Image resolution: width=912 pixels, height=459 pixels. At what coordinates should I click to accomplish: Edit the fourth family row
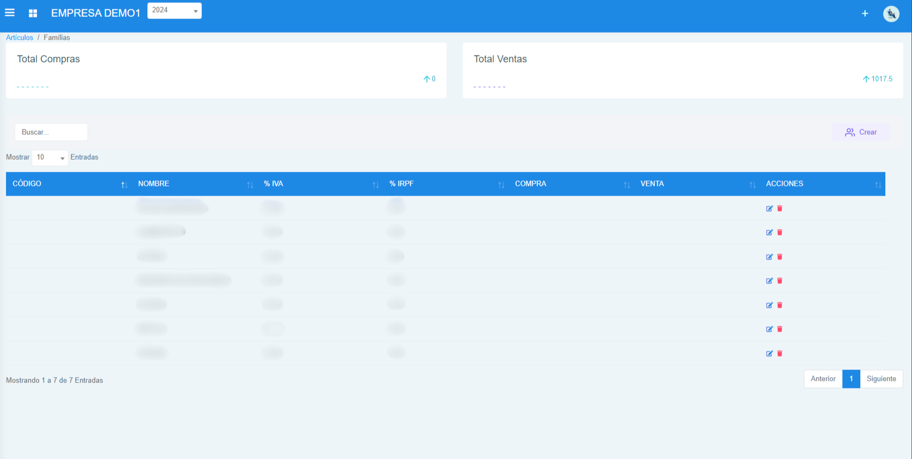(769, 281)
